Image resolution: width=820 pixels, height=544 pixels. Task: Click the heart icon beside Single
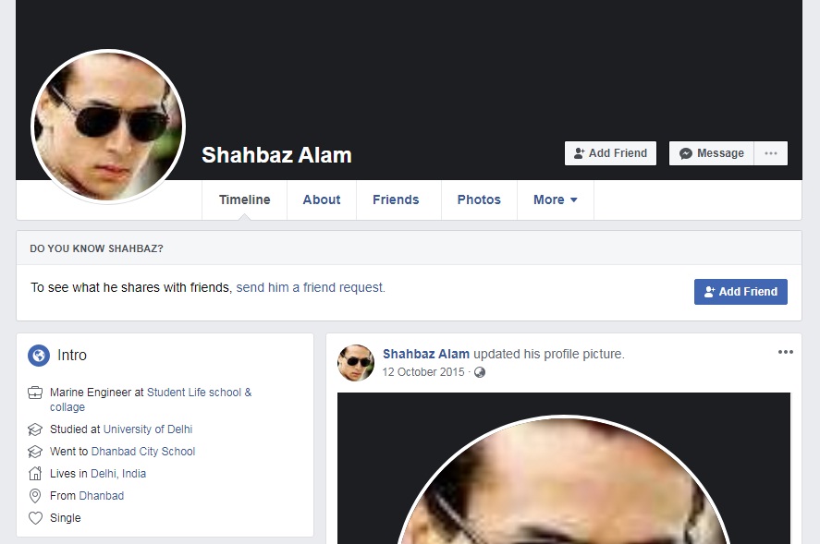pos(35,518)
